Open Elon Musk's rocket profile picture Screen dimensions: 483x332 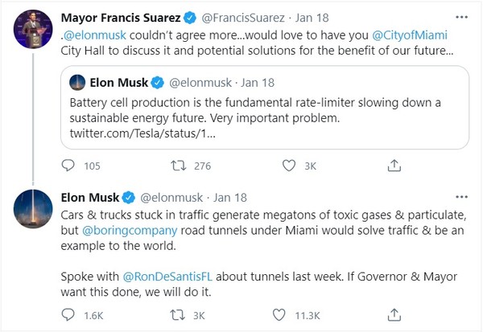tap(33, 210)
